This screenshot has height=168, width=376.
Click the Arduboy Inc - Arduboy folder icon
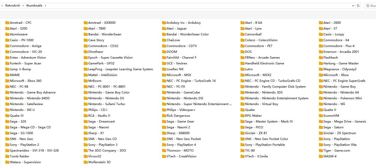tap(164, 23)
